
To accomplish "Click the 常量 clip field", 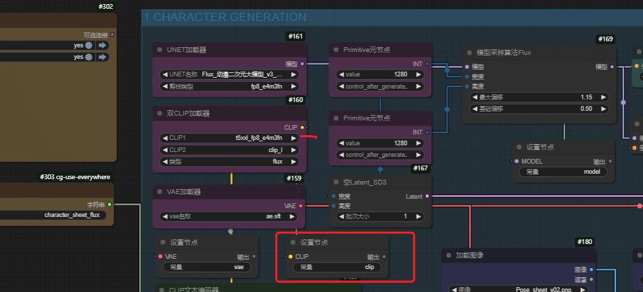I will 337,267.
